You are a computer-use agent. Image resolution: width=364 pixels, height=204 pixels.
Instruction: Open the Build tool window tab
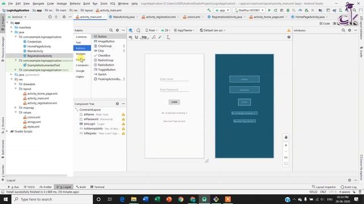click(81, 187)
